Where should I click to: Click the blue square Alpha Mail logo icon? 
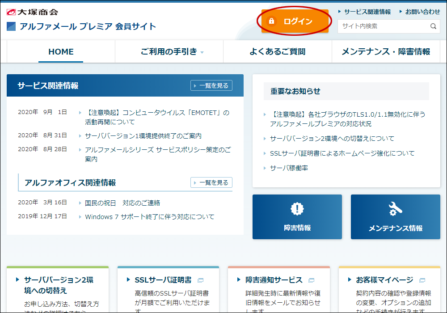click(x=11, y=26)
